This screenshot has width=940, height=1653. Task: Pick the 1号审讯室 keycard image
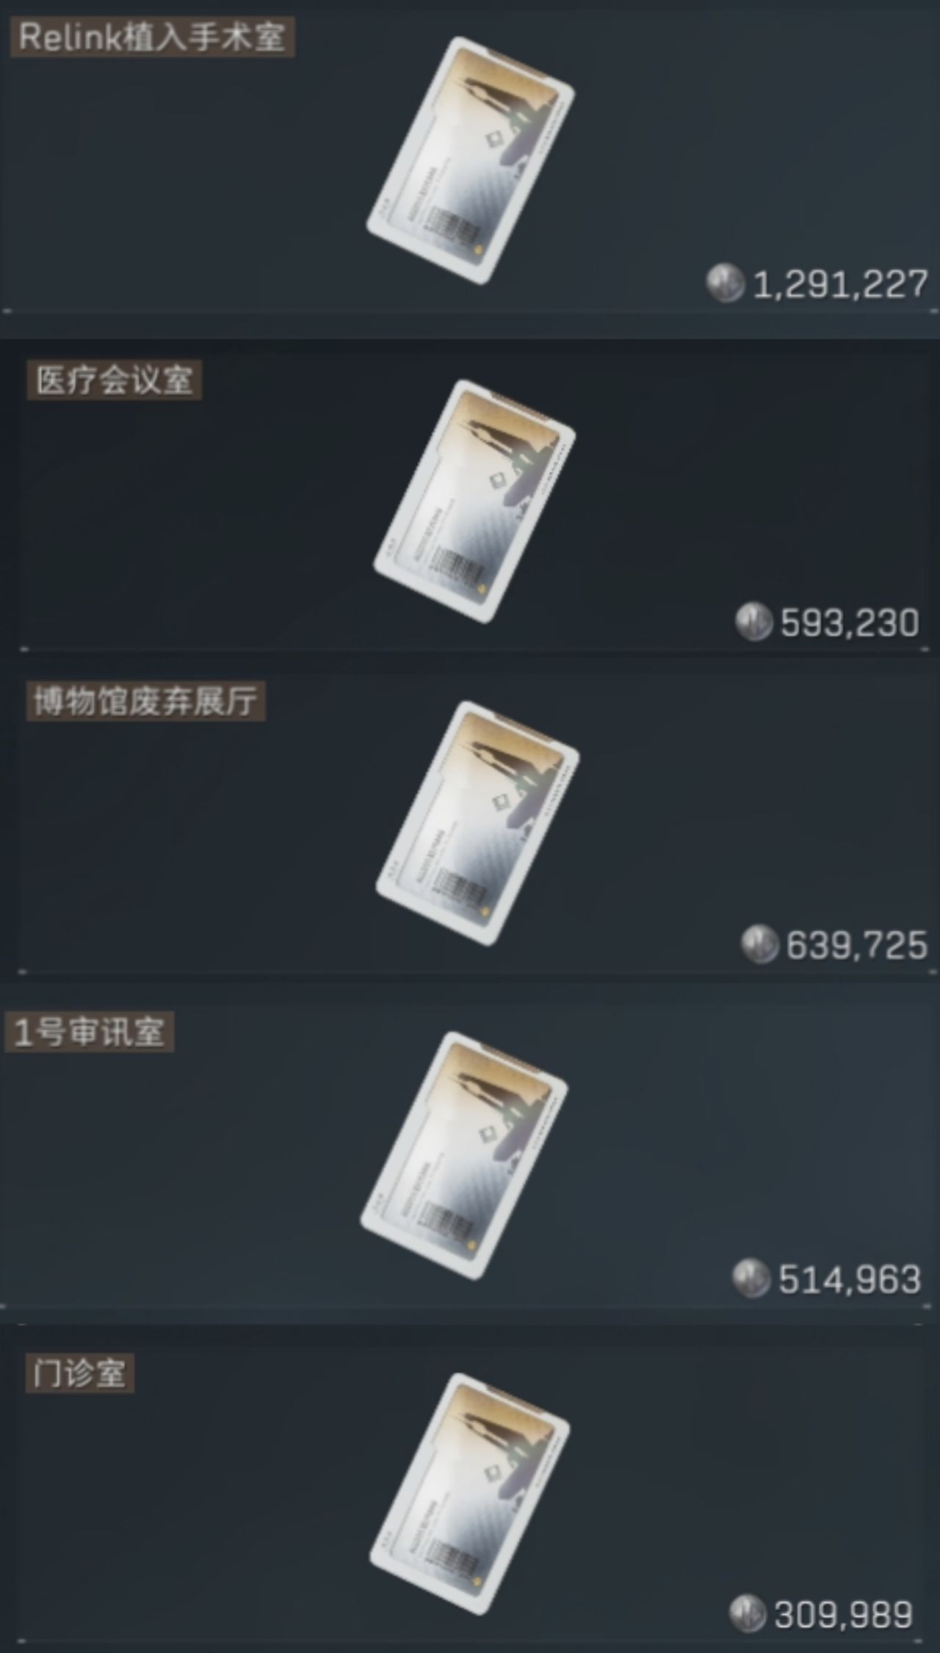464,1156
